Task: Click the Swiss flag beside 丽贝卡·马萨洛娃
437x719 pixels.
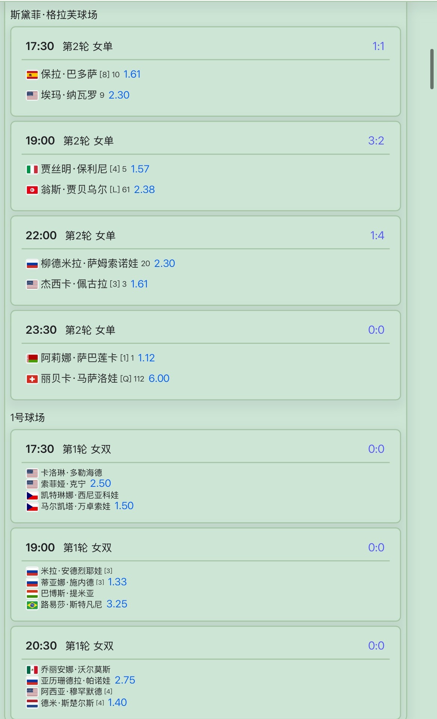Action: coord(32,379)
